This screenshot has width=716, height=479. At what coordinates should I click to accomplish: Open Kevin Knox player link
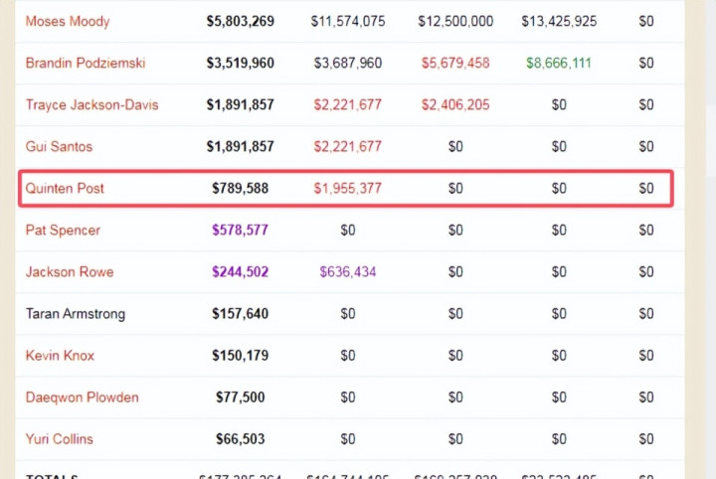click(x=60, y=356)
